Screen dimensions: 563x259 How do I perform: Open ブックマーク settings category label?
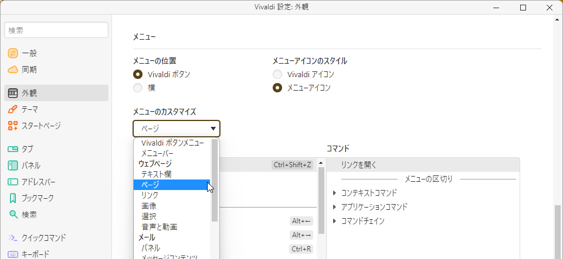[38, 198]
